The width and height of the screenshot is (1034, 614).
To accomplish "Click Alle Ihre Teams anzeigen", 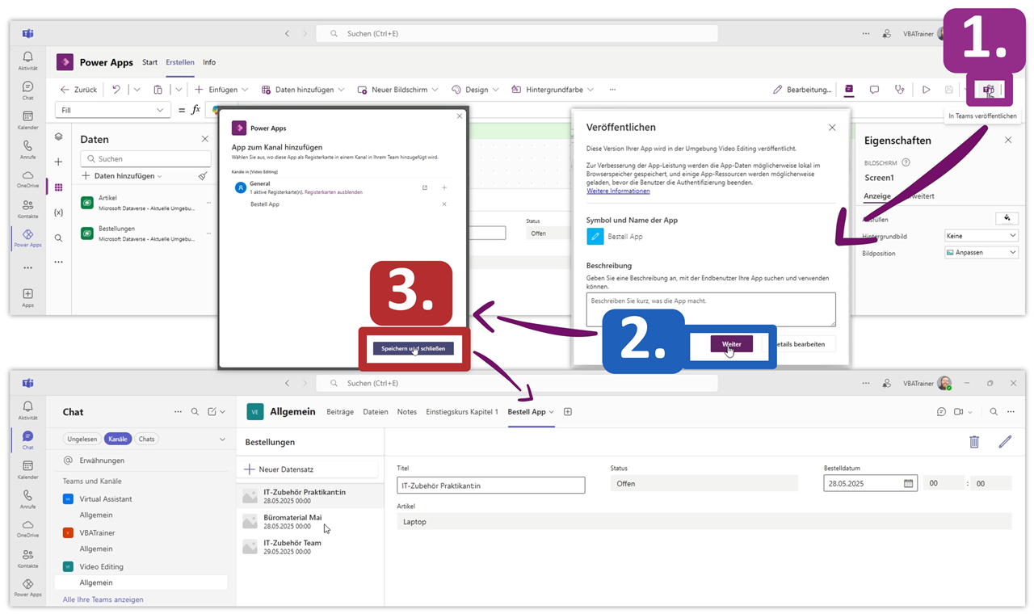I will [103, 599].
